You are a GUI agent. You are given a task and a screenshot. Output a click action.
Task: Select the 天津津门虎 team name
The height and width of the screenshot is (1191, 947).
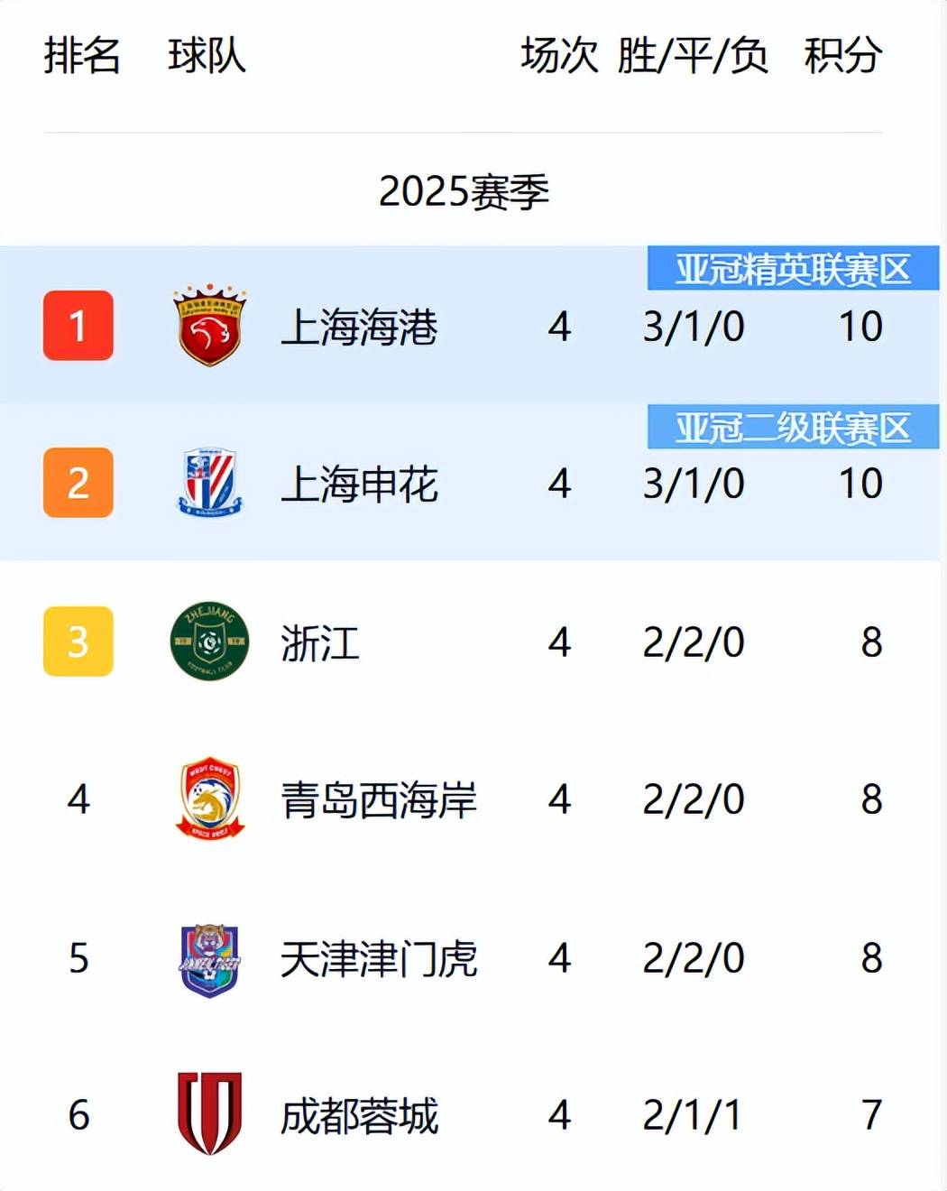tap(379, 959)
